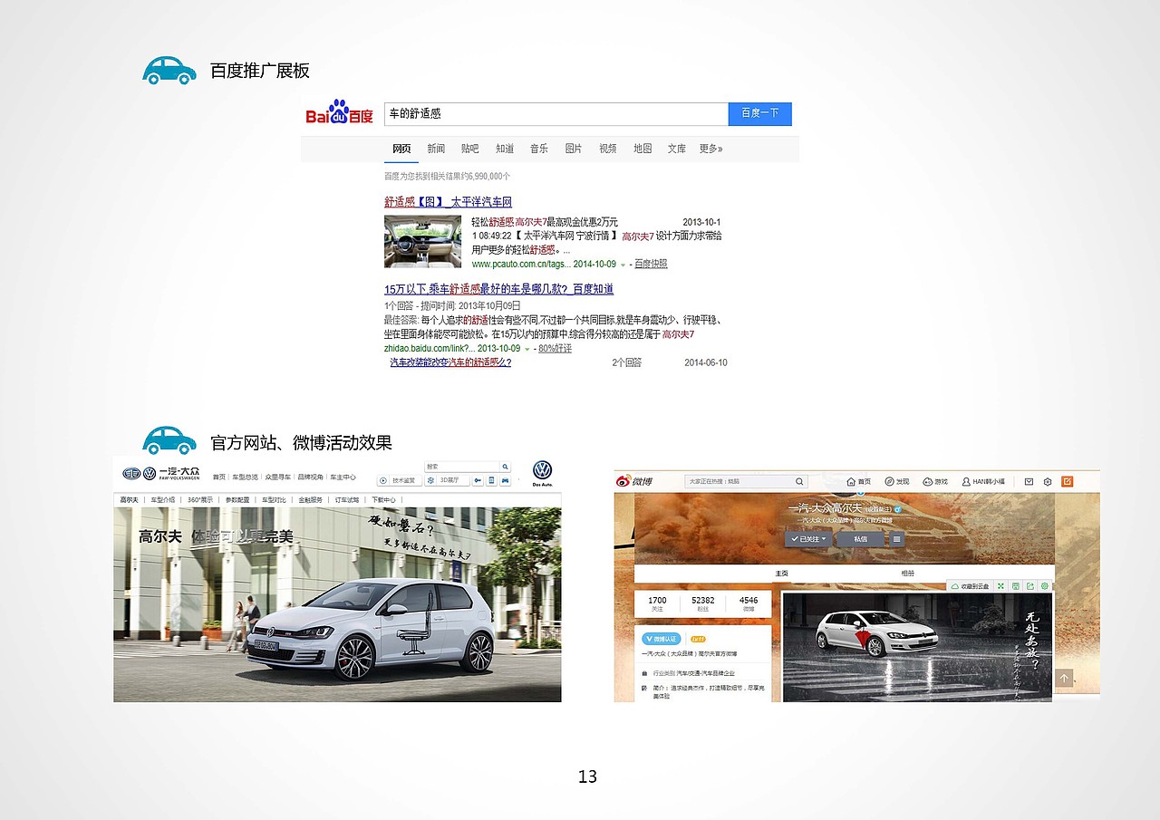Screen dimensions: 1160x820
Task: Click the Baidu logo
Action: [339, 114]
